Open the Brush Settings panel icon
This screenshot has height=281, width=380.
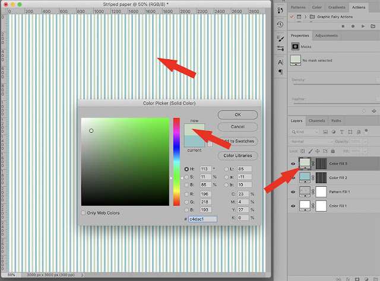click(x=280, y=39)
